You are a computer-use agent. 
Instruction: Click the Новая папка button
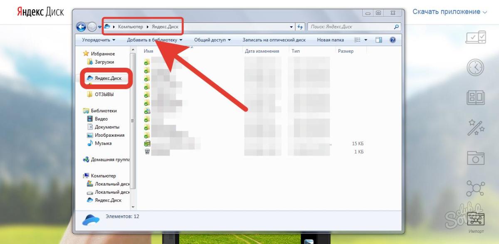pos(330,40)
